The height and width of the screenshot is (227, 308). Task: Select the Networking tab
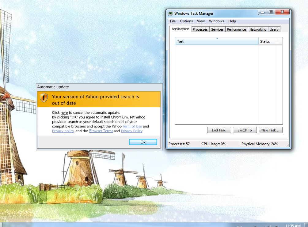[258, 29]
